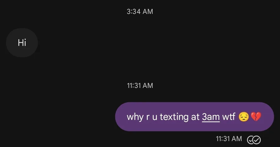Screen dimensions: 280x147
Task: Click the 3:34 AM timestamp header
Action: [140, 11]
